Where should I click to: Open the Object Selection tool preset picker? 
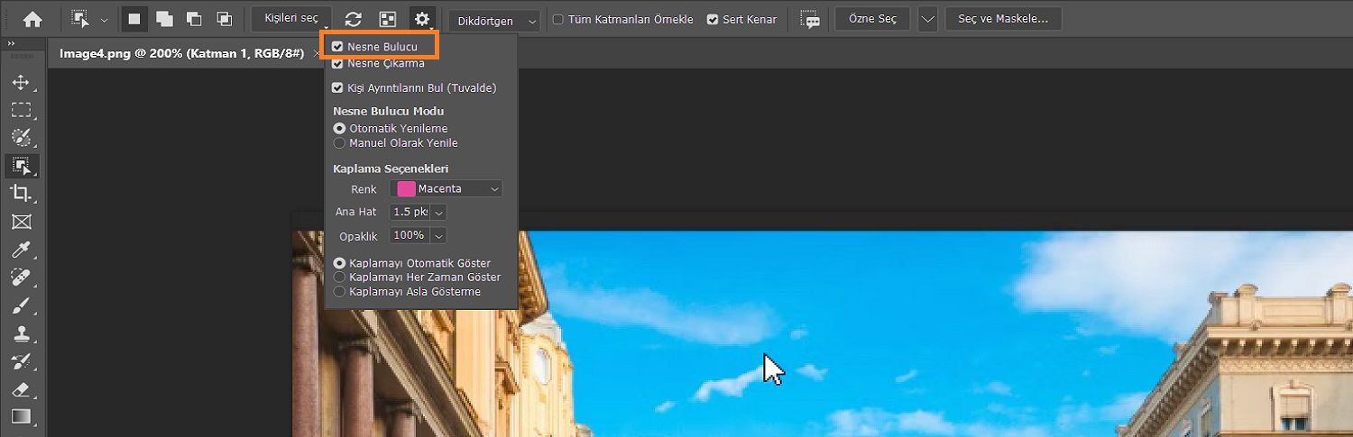tap(82, 19)
